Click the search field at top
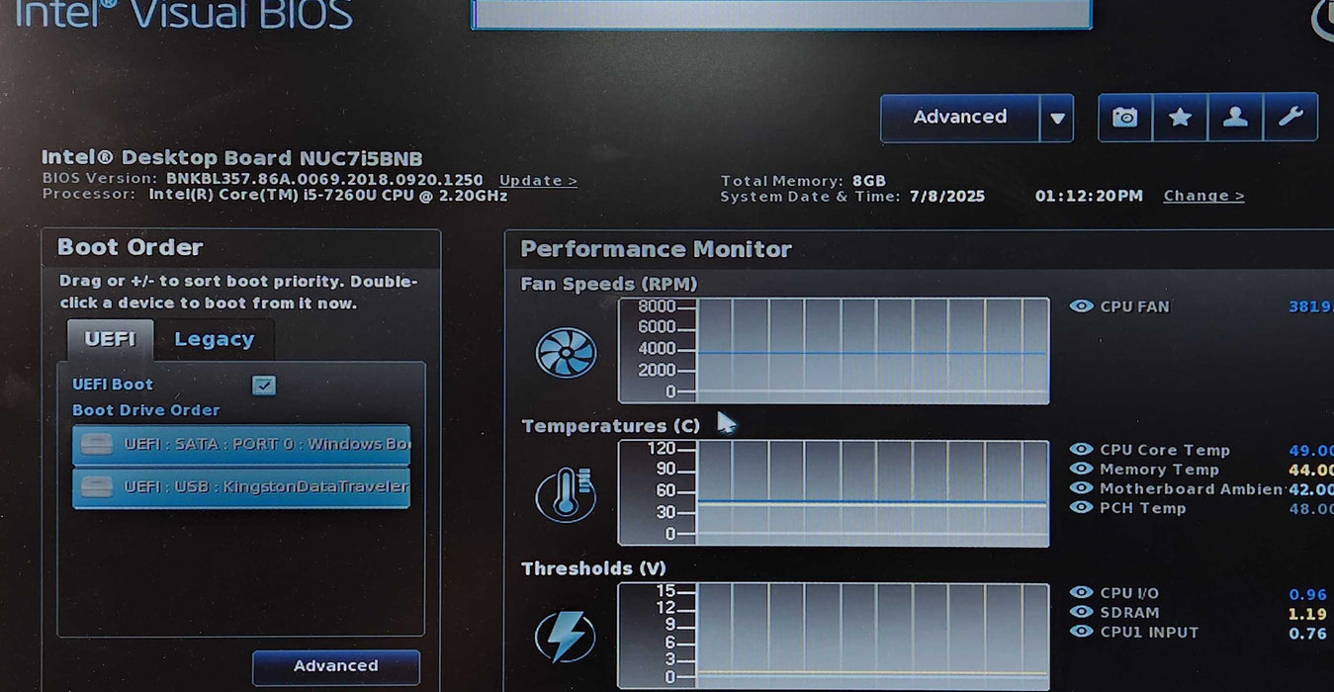1334x692 pixels. coord(781,13)
